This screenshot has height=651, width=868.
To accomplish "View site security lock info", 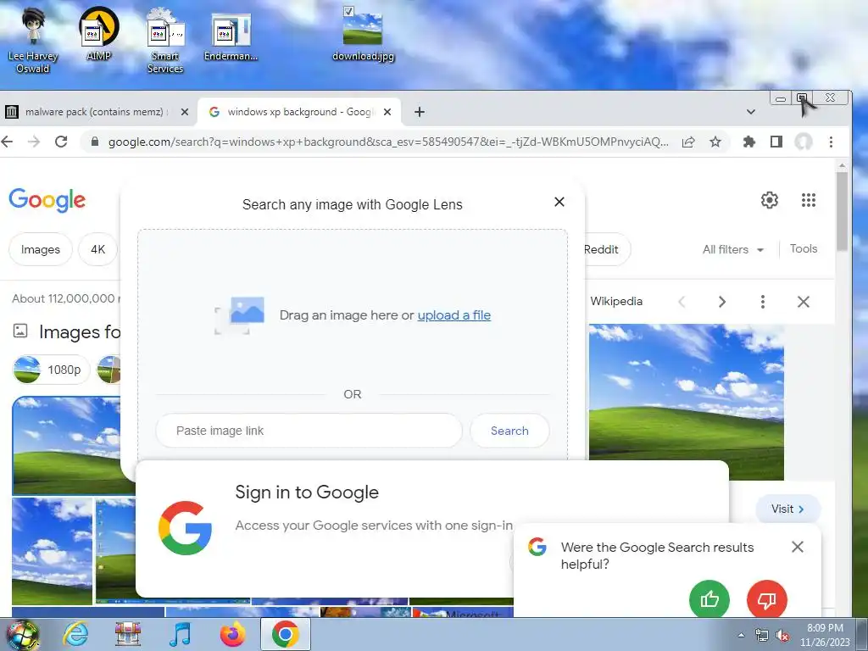I will [x=94, y=142].
